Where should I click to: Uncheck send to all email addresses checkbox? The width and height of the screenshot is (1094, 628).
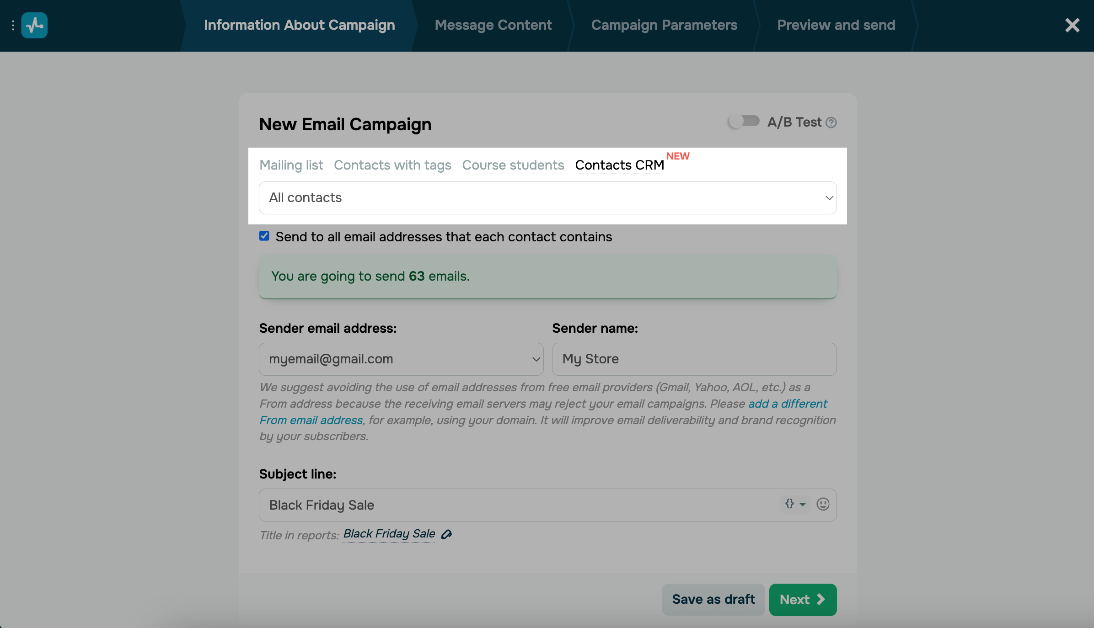(x=264, y=236)
